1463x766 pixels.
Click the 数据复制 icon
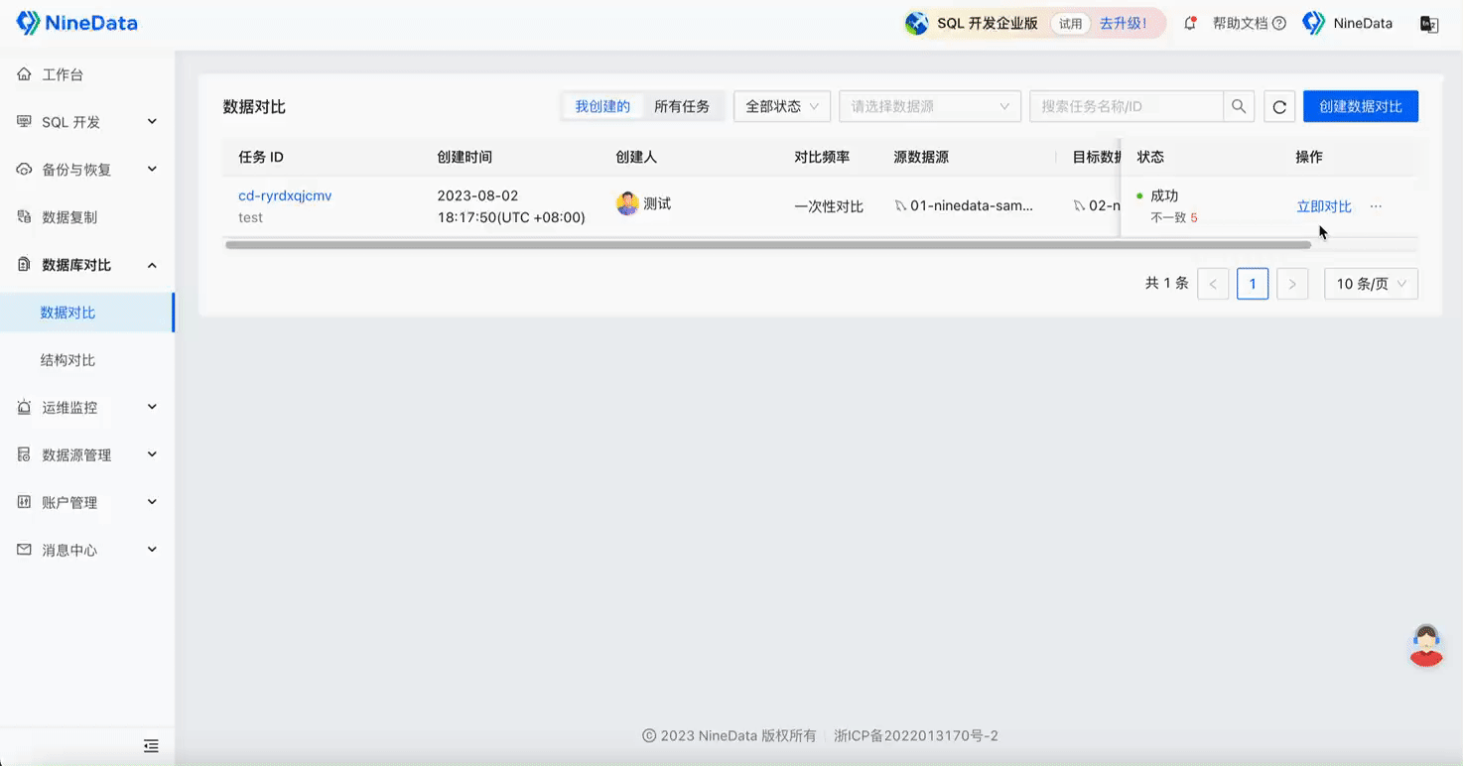pyautogui.click(x=24, y=217)
